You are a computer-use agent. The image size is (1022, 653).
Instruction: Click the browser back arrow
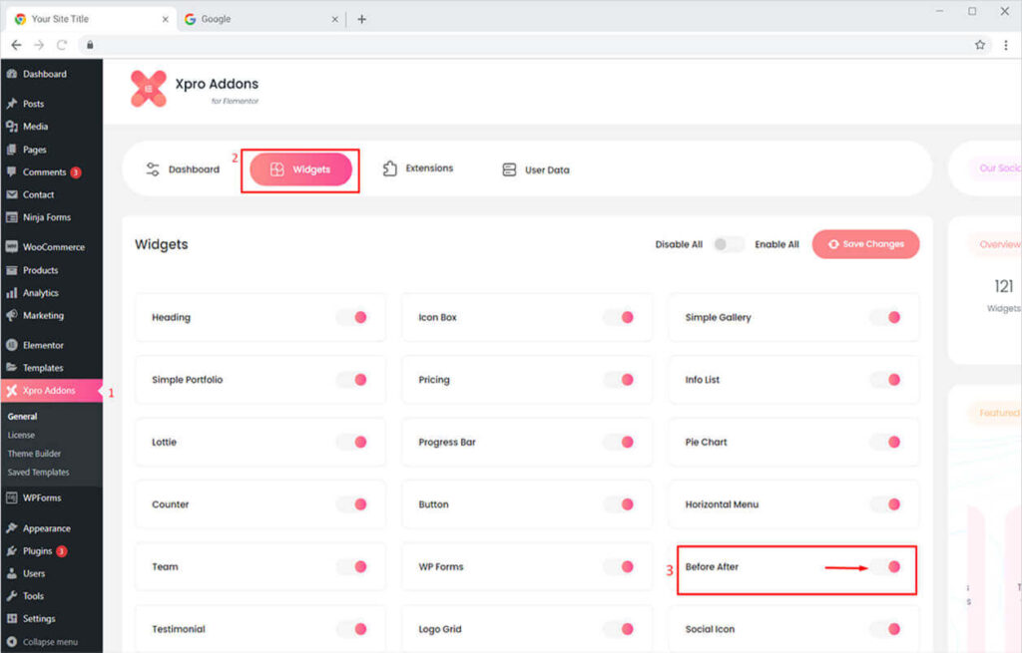[16, 45]
